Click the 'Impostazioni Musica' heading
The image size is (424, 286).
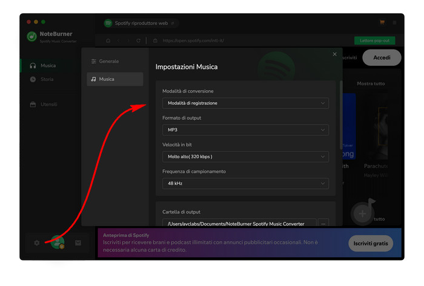(187, 67)
